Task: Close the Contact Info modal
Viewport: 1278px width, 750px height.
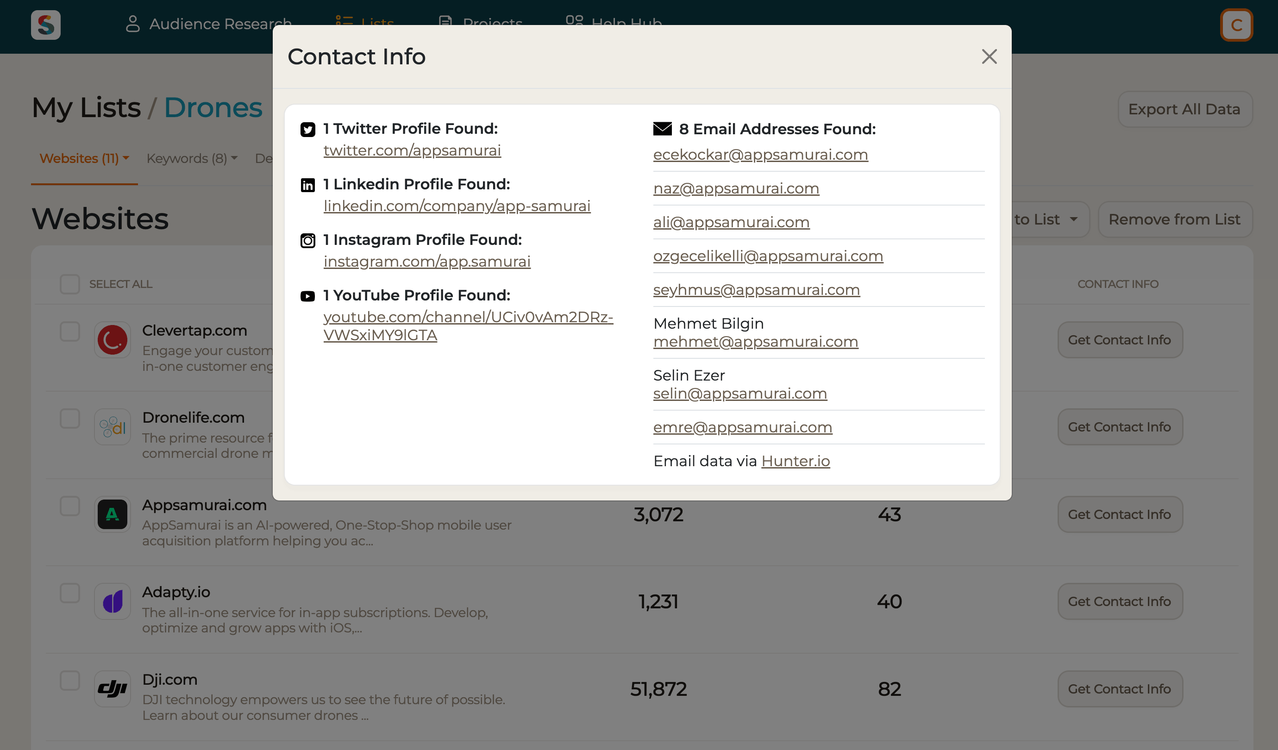Action: pos(989,57)
